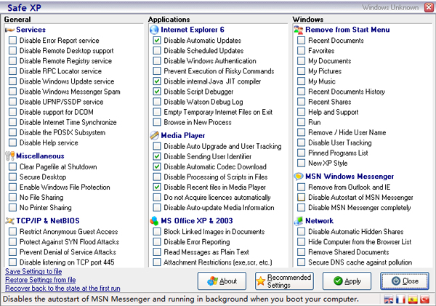This screenshot has width=436, height=306.
Task: Switch language with the Spanish flag icon
Action: click(x=413, y=299)
